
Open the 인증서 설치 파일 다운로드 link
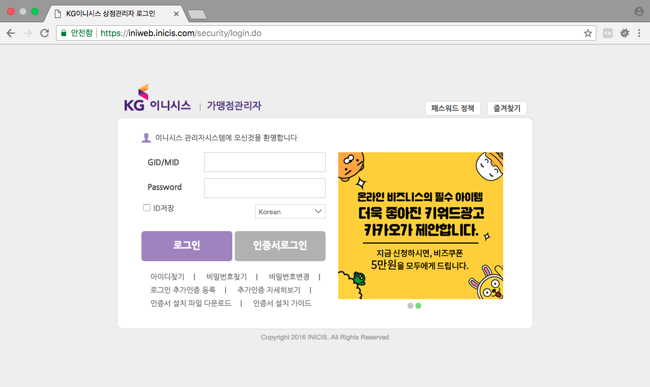[191, 303]
